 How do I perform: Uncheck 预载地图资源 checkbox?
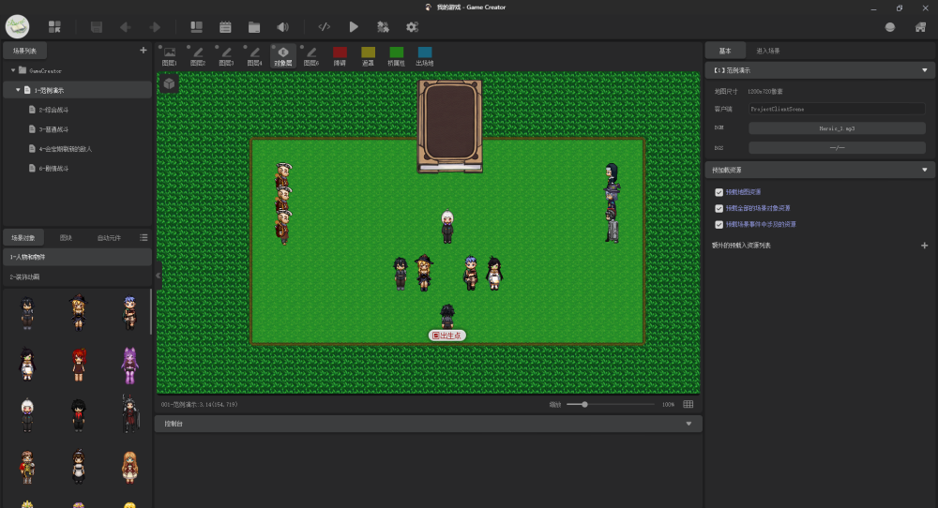[x=719, y=192]
